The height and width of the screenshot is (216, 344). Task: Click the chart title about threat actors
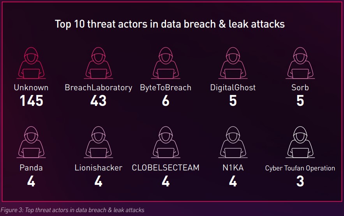170,24
